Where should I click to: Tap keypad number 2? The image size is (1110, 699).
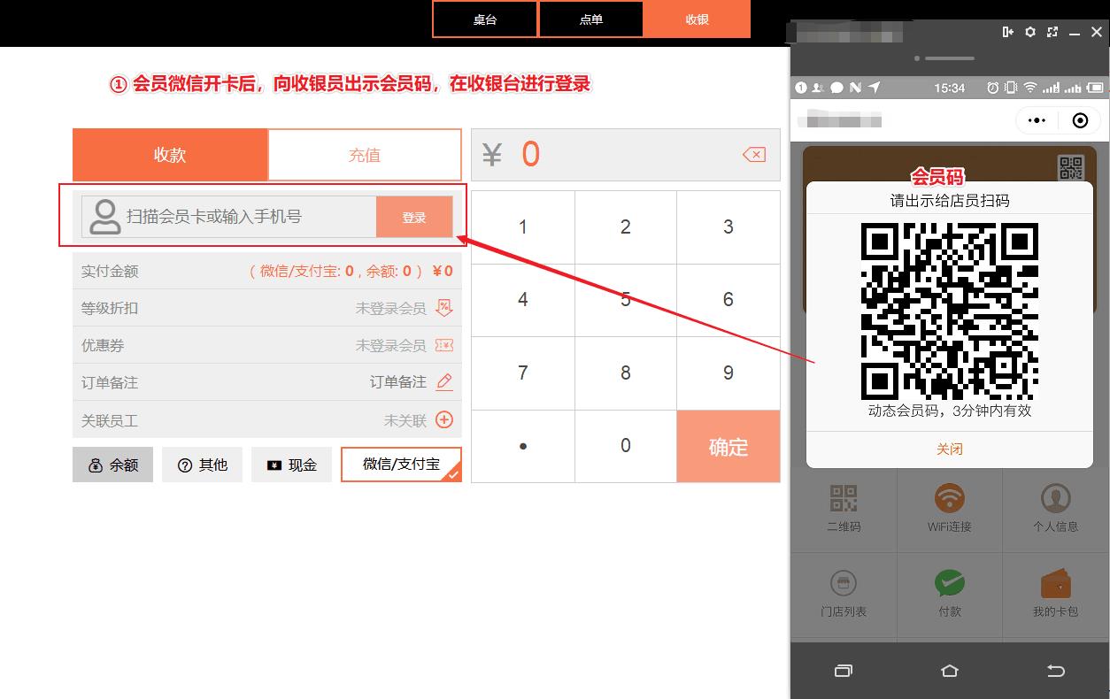[626, 227]
